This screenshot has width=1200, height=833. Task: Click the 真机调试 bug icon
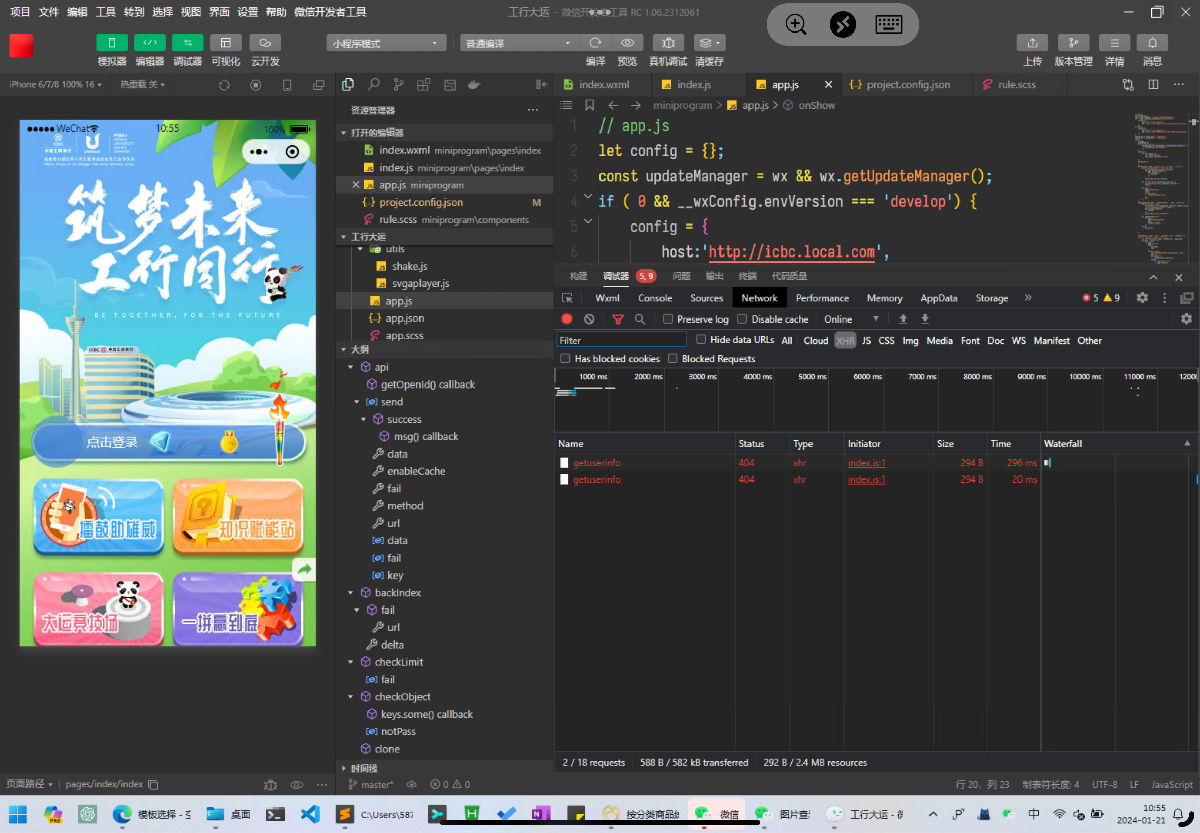pos(668,43)
